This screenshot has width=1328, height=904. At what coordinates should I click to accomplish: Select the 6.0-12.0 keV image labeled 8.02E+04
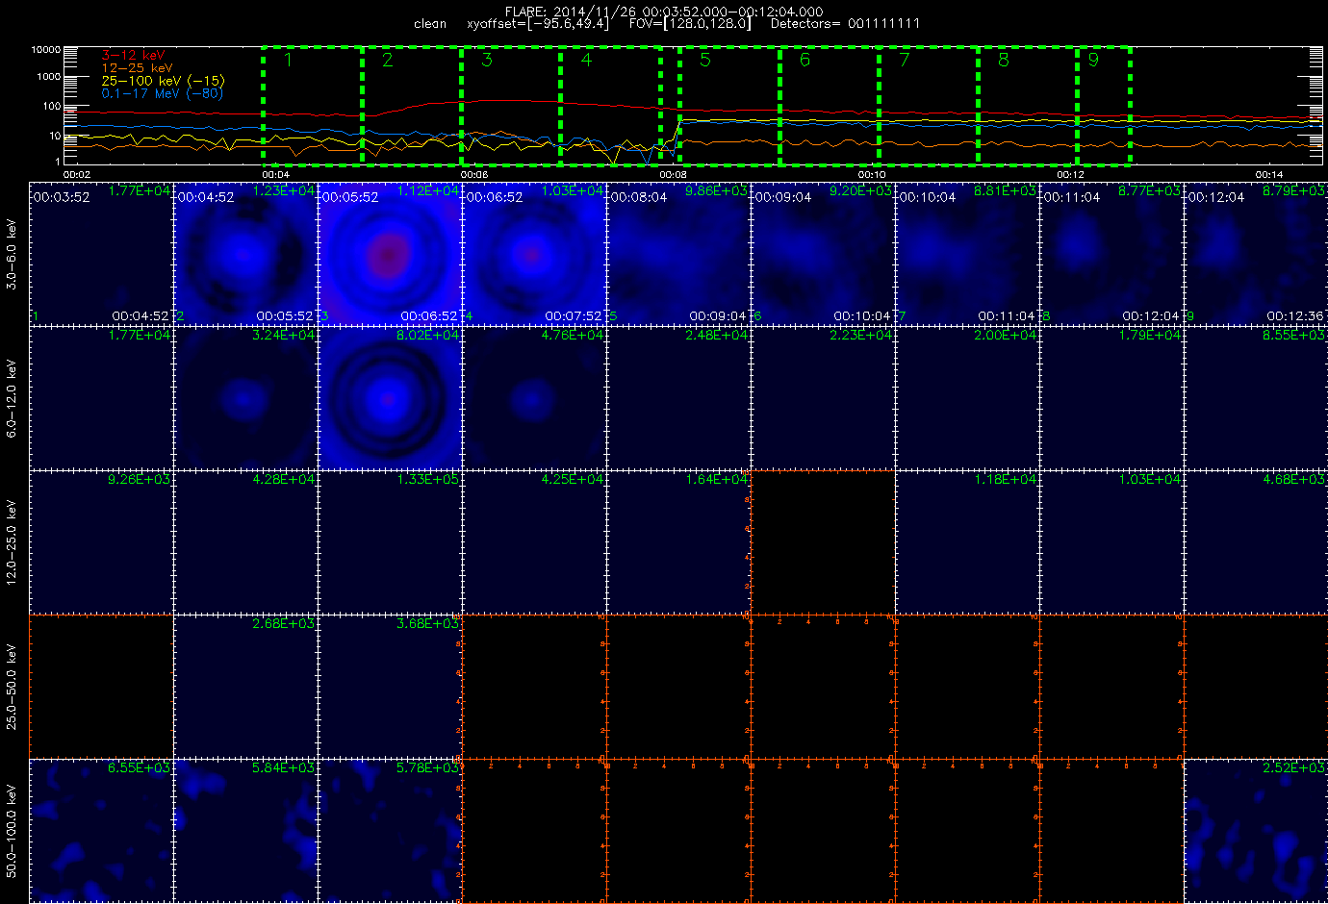click(390, 398)
